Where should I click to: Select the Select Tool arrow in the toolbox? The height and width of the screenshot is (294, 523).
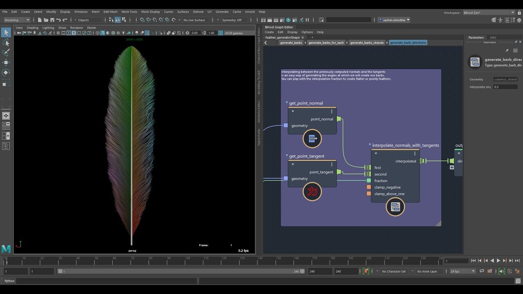pos(6,32)
